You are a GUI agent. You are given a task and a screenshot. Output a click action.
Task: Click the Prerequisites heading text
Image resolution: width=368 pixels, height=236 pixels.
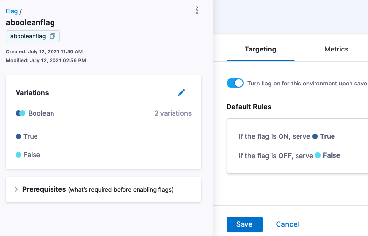[x=44, y=189]
